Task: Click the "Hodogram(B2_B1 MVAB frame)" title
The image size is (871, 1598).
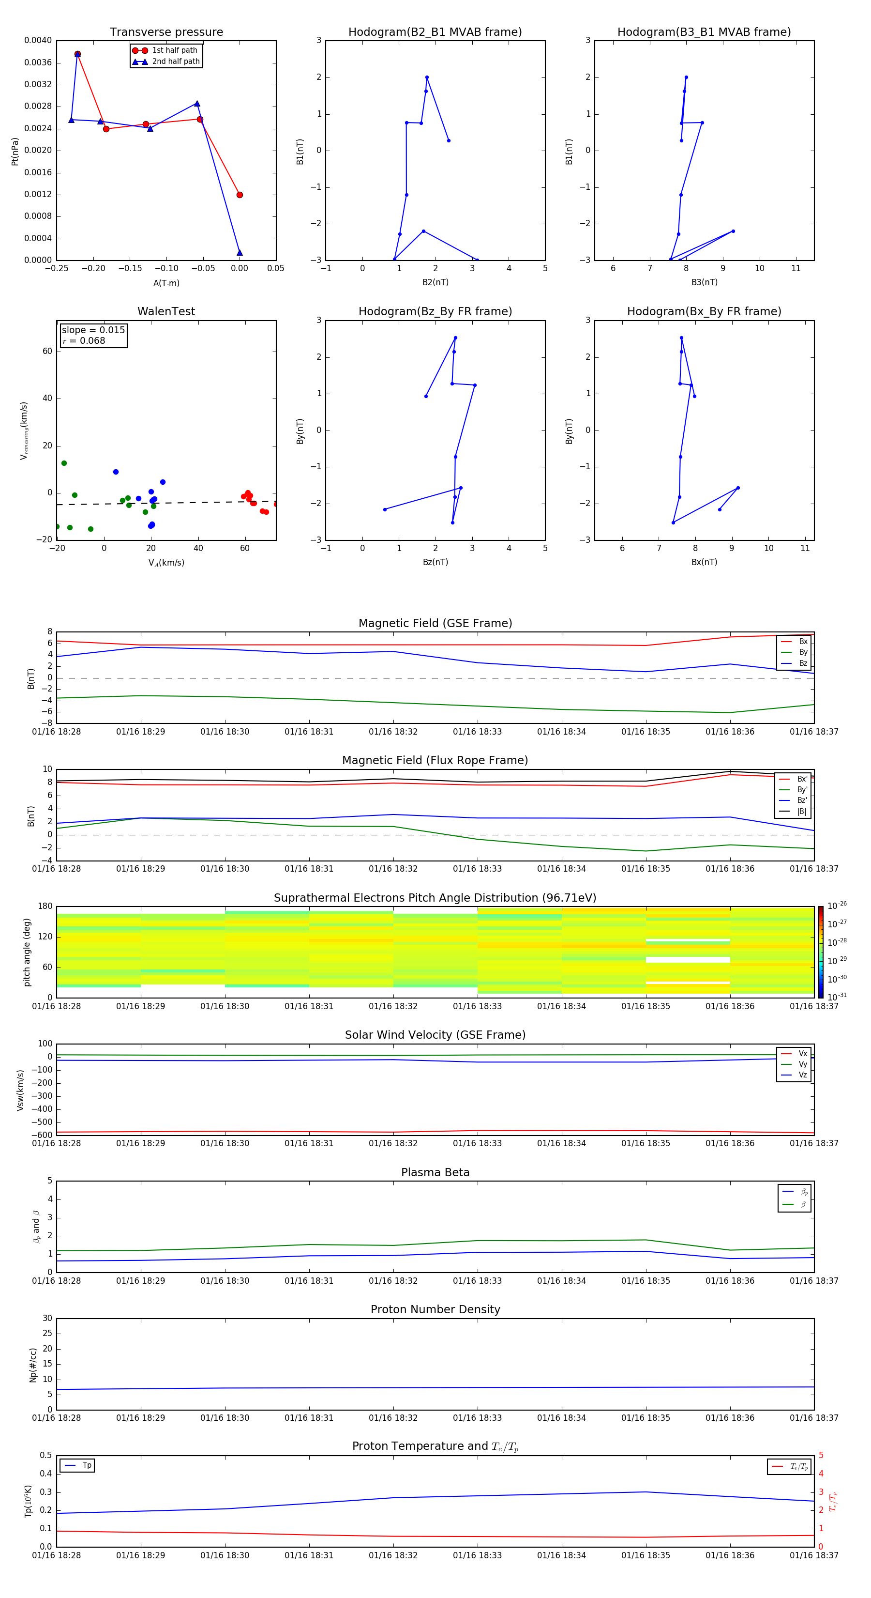Action: [x=435, y=32]
